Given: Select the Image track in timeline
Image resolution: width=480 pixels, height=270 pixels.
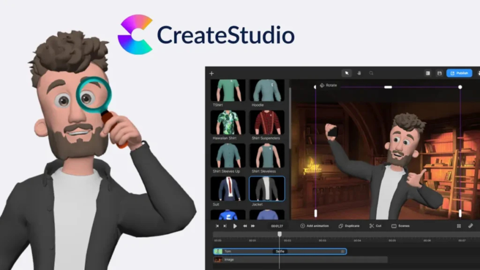Looking at the screenshot, I should (300, 260).
